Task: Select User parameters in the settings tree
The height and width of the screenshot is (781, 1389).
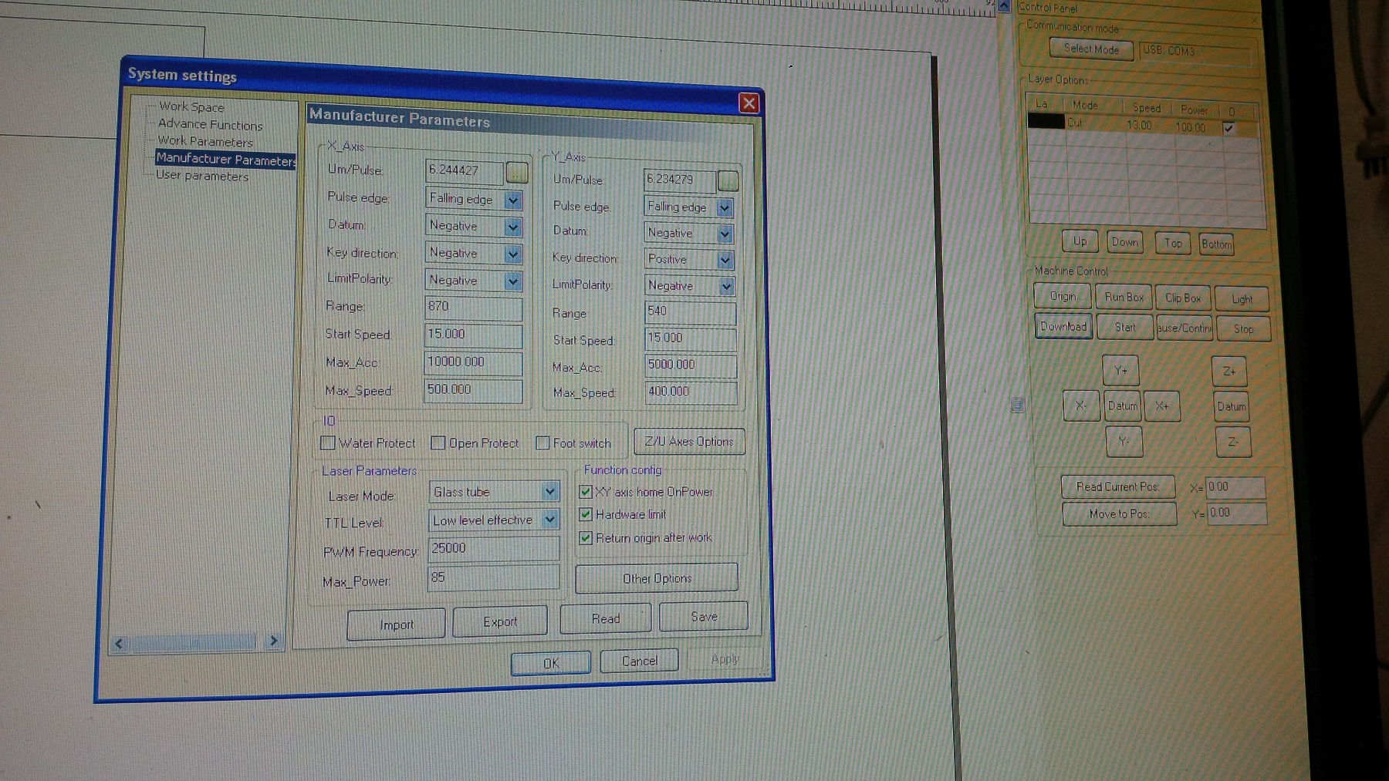Action: [202, 176]
